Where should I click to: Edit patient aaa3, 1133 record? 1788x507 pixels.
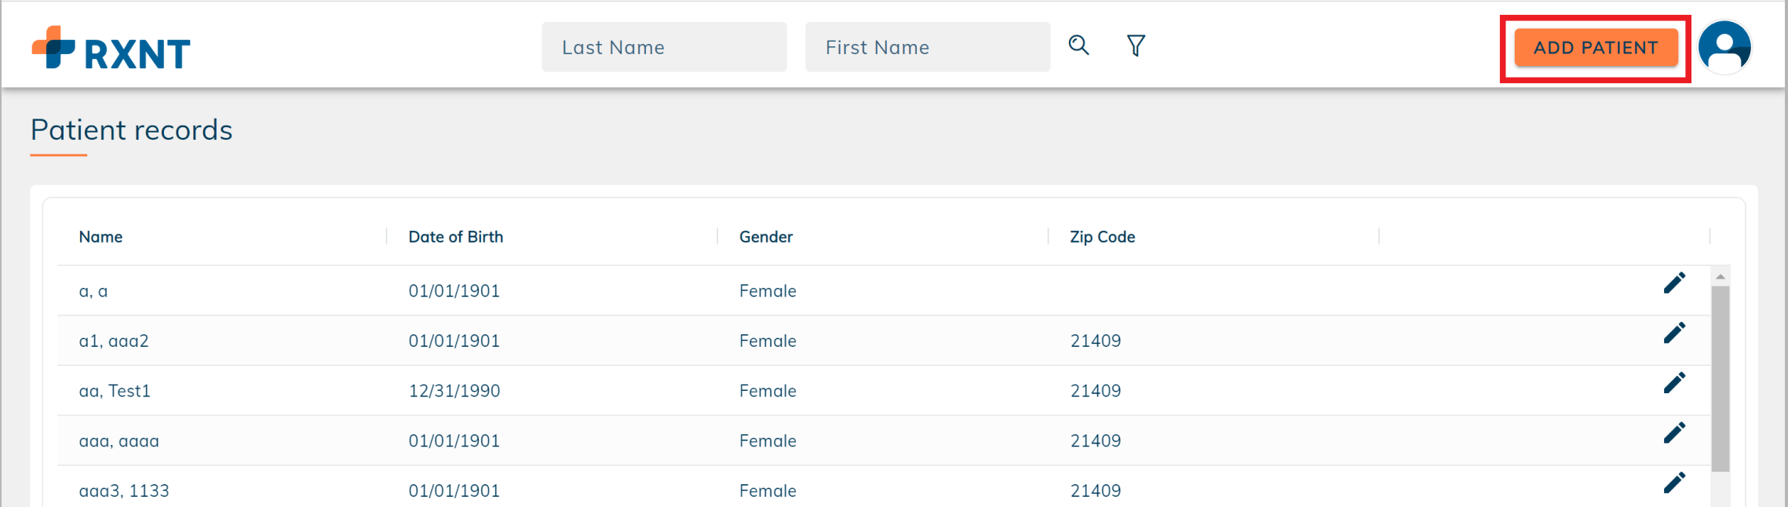point(1674,483)
